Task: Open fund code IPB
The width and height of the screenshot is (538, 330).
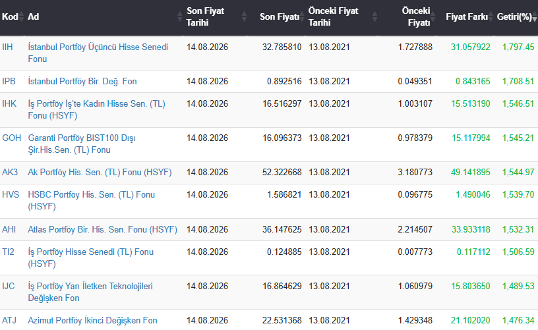Action: coord(9,81)
